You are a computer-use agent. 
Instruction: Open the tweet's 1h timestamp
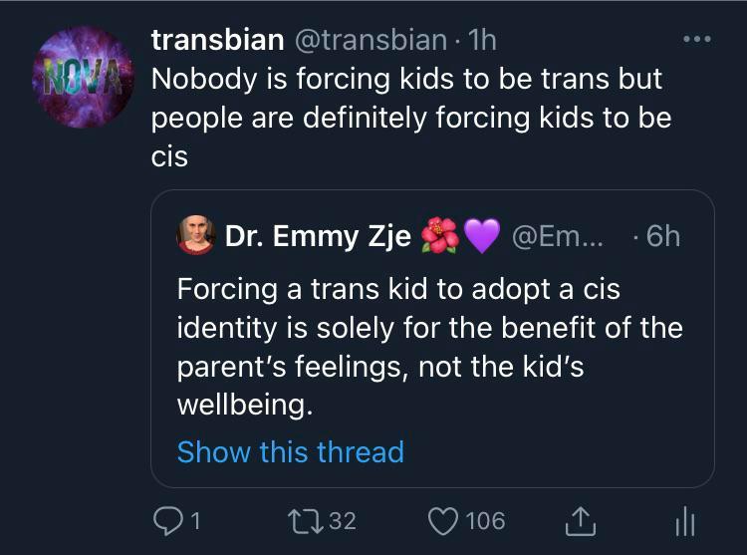pos(482,40)
